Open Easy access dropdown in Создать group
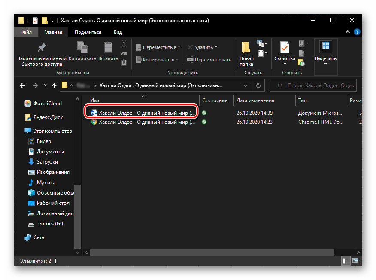Screen dimensions: 376x280 click(262, 53)
